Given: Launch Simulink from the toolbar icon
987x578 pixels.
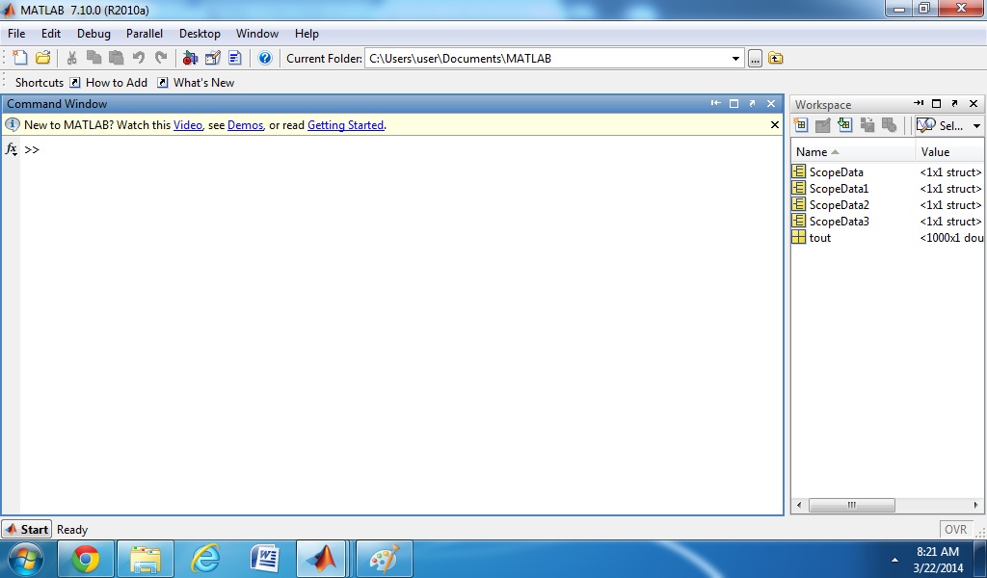Looking at the screenshot, I should (x=190, y=58).
